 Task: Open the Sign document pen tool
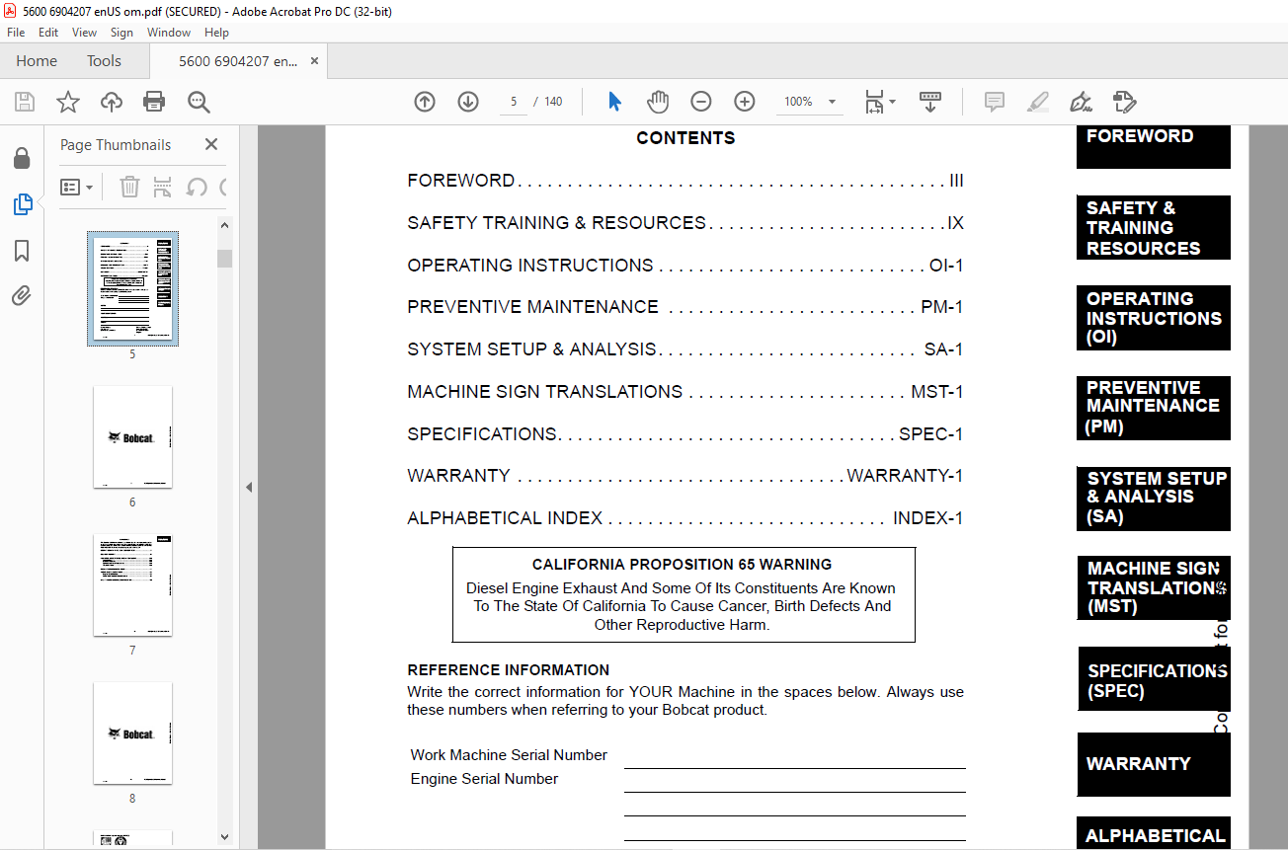pos(1081,102)
